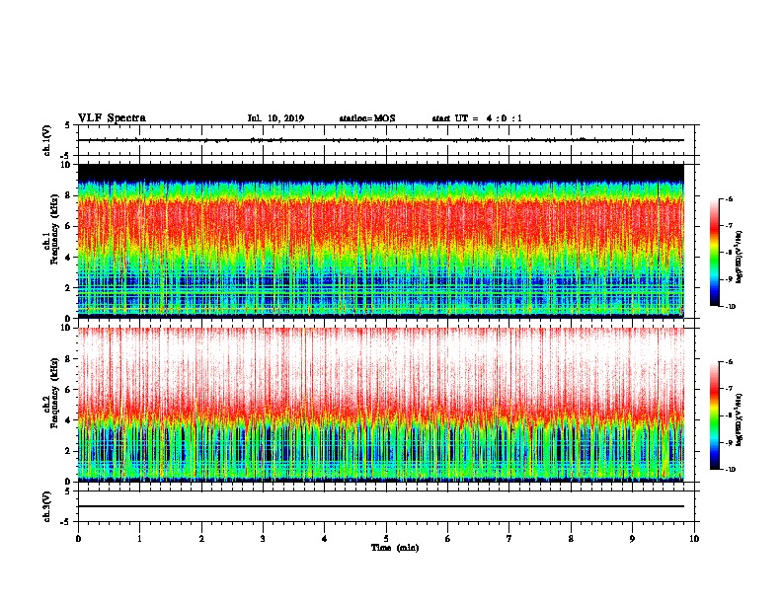Click the black band atop ch.1 spectrogram

(x=380, y=172)
